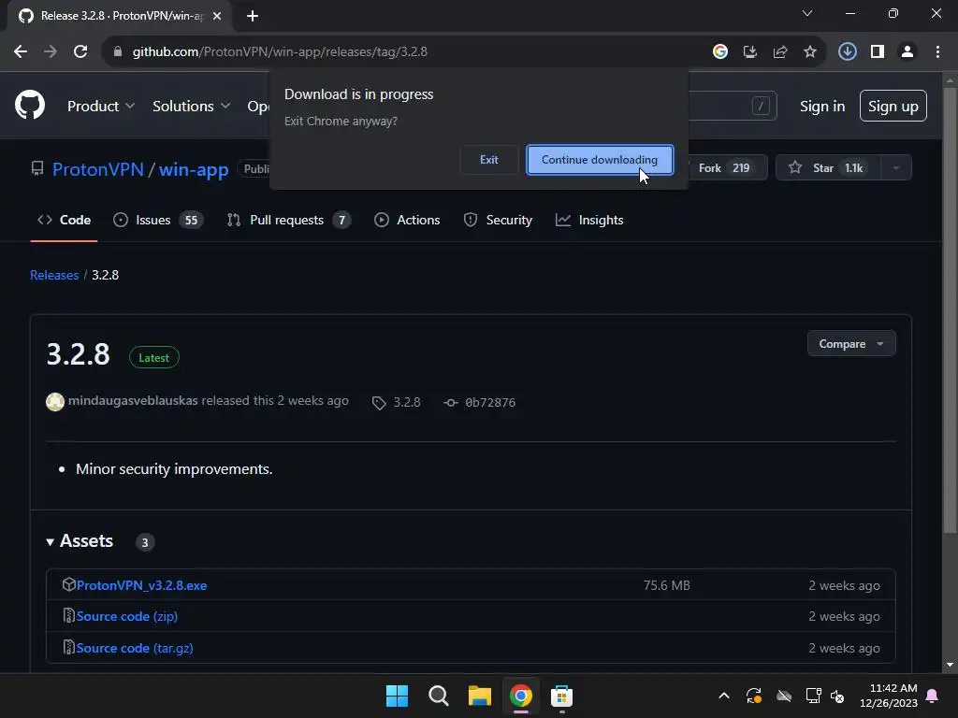Click the install app icon in address bar
The image size is (958, 718).
click(749, 52)
